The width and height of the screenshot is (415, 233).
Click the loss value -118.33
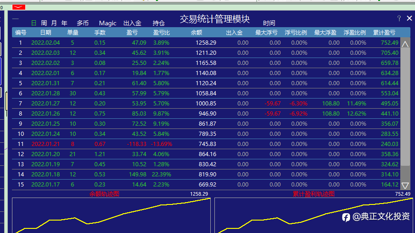coord(137,144)
